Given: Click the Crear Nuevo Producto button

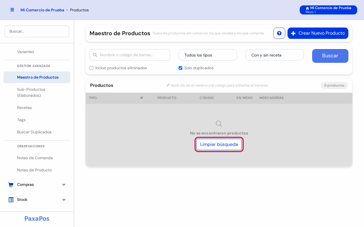Looking at the screenshot, I should [x=318, y=33].
